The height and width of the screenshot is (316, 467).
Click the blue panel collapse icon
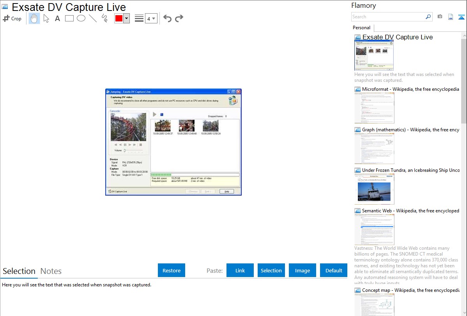tap(461, 17)
